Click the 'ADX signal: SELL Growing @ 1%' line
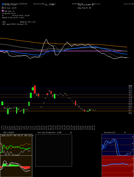The image size is (134, 177). point(15,24)
